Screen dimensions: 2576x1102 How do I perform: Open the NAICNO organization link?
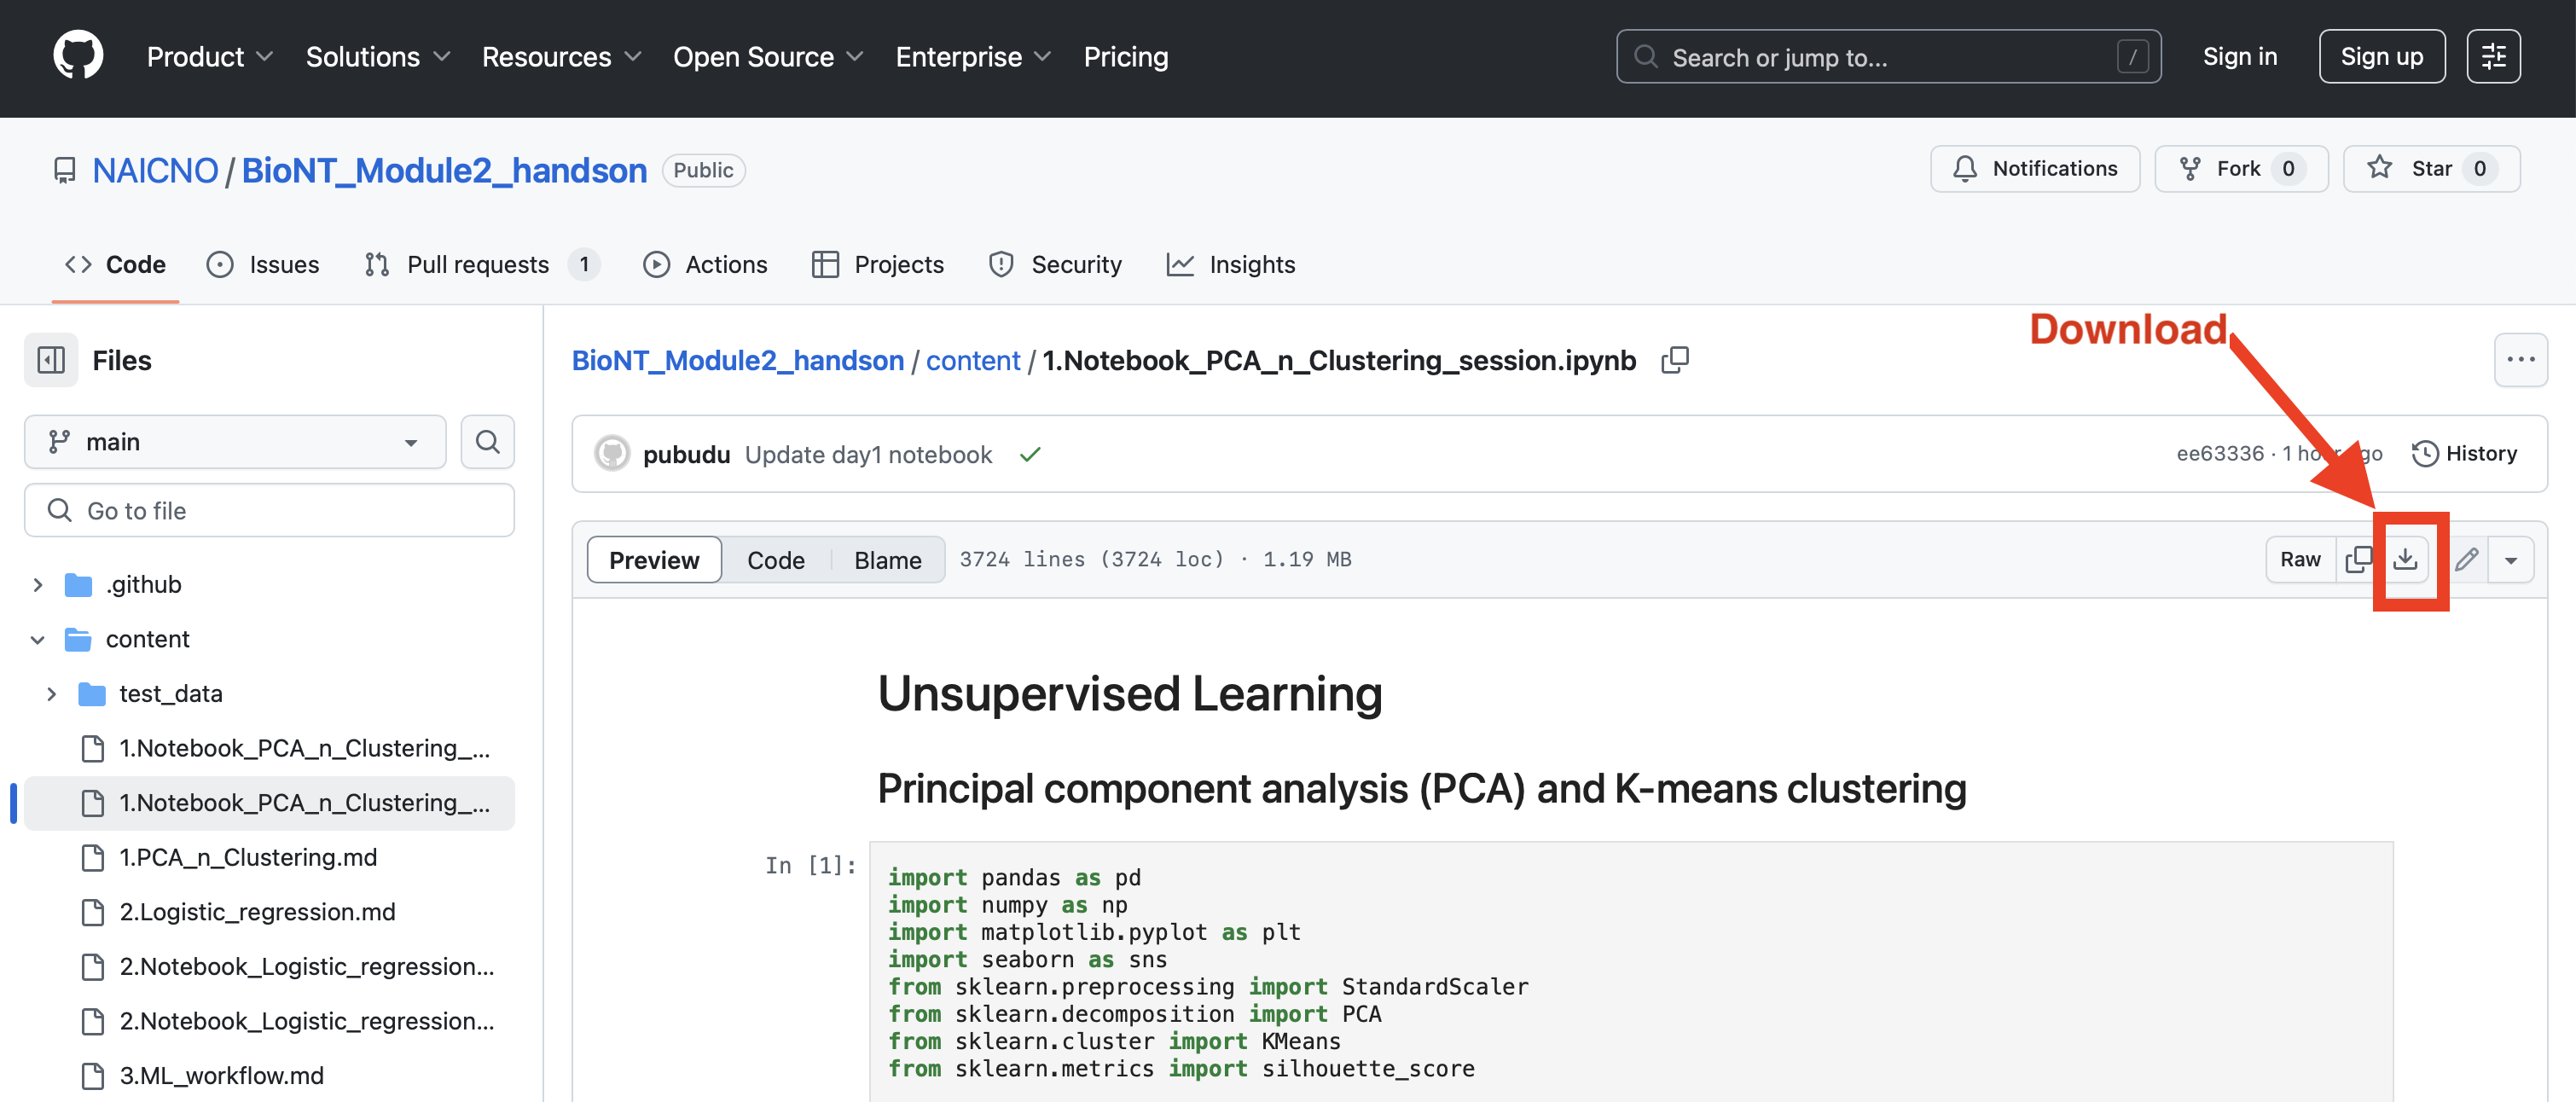[x=155, y=170]
